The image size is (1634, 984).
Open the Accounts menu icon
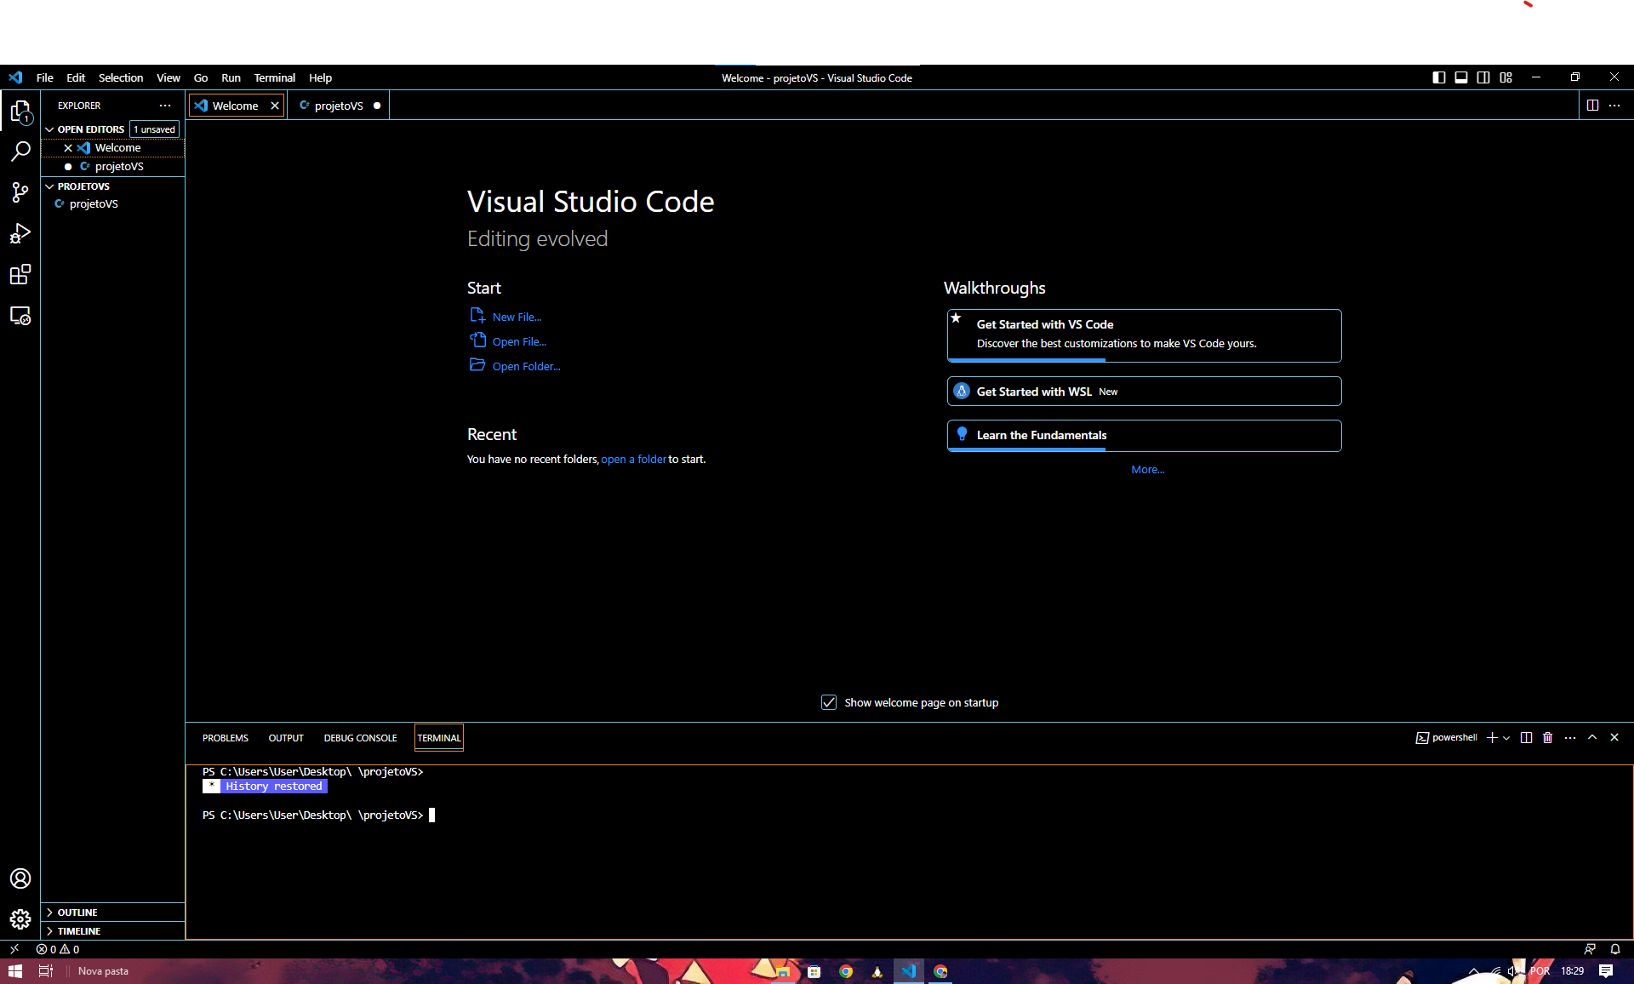coord(20,878)
